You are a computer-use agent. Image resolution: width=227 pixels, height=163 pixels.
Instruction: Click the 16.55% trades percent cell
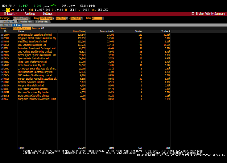(167, 45)
